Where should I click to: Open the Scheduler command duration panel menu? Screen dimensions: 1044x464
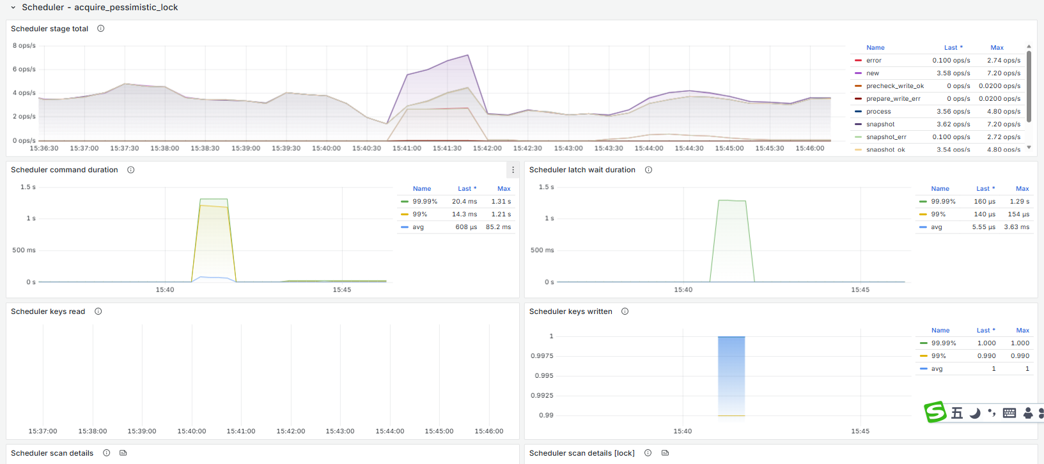coord(513,170)
